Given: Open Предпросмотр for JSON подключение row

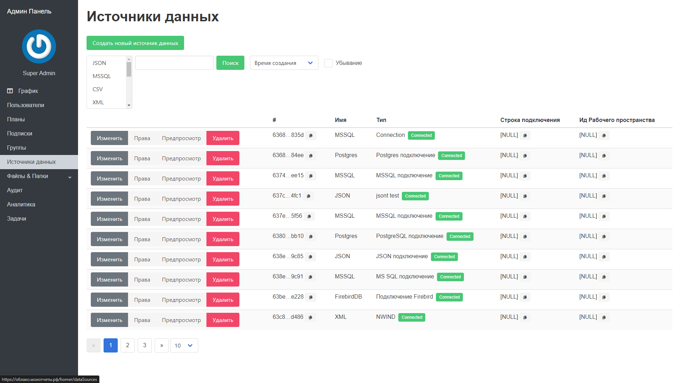Looking at the screenshot, I should [x=181, y=259].
